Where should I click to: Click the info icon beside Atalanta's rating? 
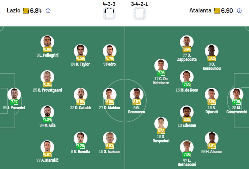239,11
